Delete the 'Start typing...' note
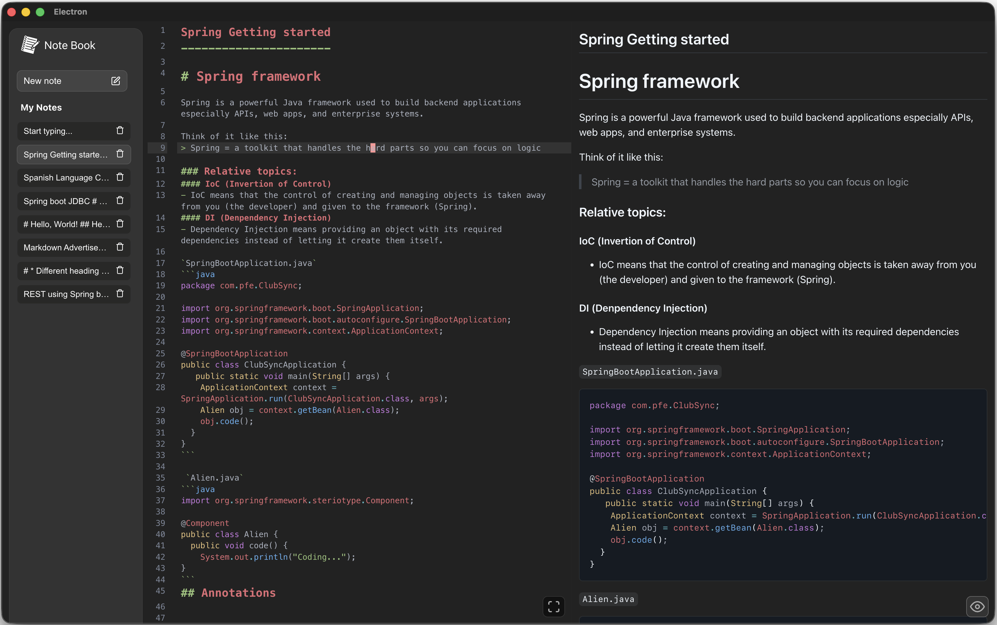The width and height of the screenshot is (997, 625). [120, 130]
